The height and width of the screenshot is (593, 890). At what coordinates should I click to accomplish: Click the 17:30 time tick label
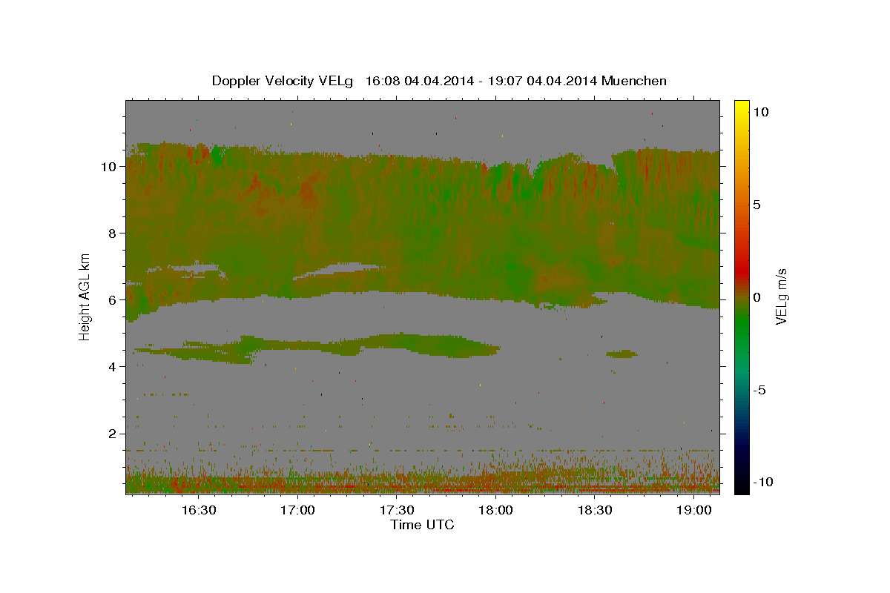pos(397,510)
